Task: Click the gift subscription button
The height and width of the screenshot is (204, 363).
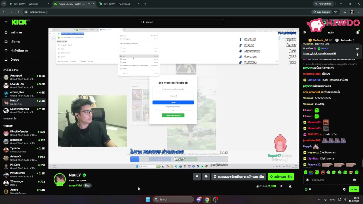Action: [x=239, y=177]
